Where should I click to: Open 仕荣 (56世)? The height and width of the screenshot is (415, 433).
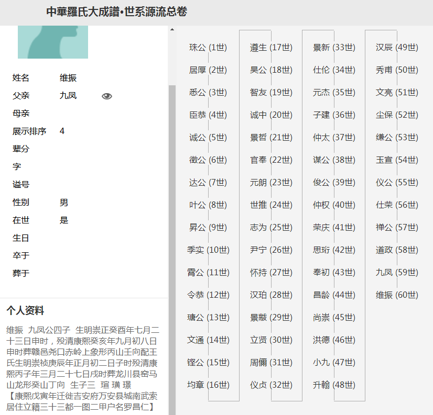click(397, 205)
